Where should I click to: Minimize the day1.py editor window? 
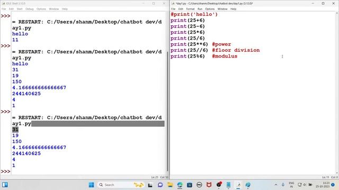pyautogui.click(x=313, y=4)
